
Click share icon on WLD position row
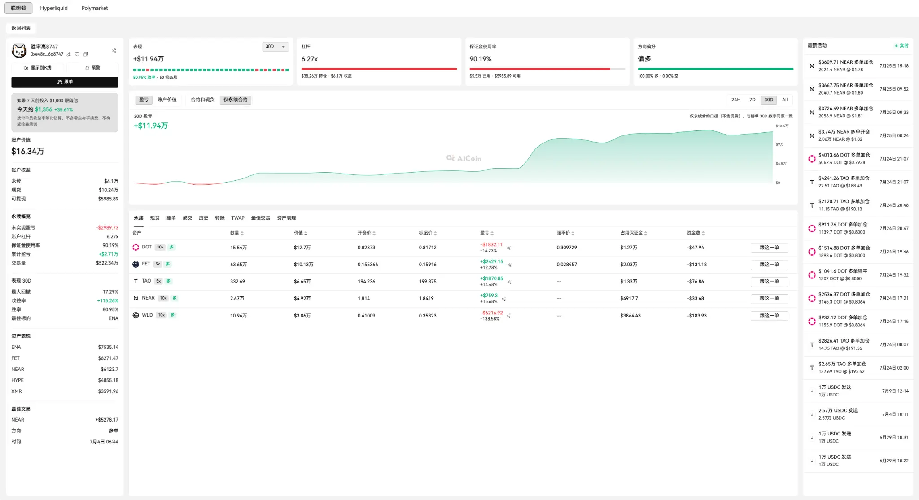509,316
